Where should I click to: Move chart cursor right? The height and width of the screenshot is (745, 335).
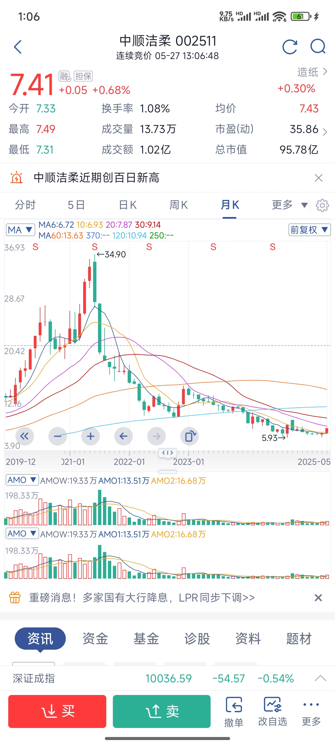pos(156,436)
